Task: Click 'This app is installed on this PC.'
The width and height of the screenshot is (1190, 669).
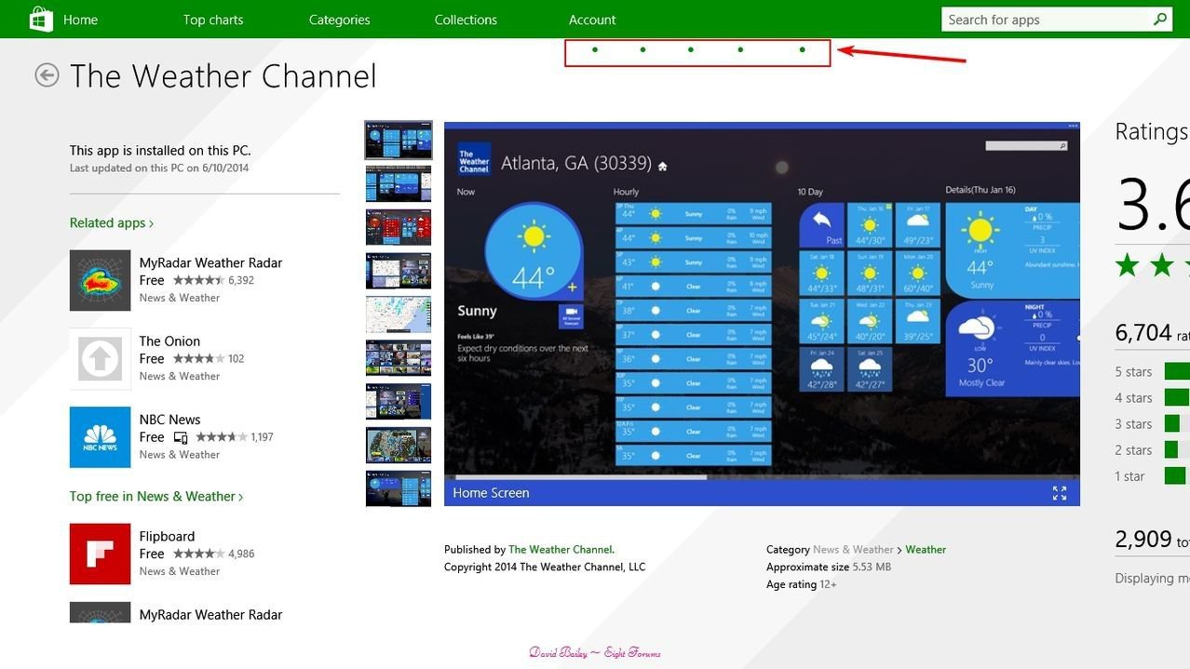Action: [x=160, y=150]
